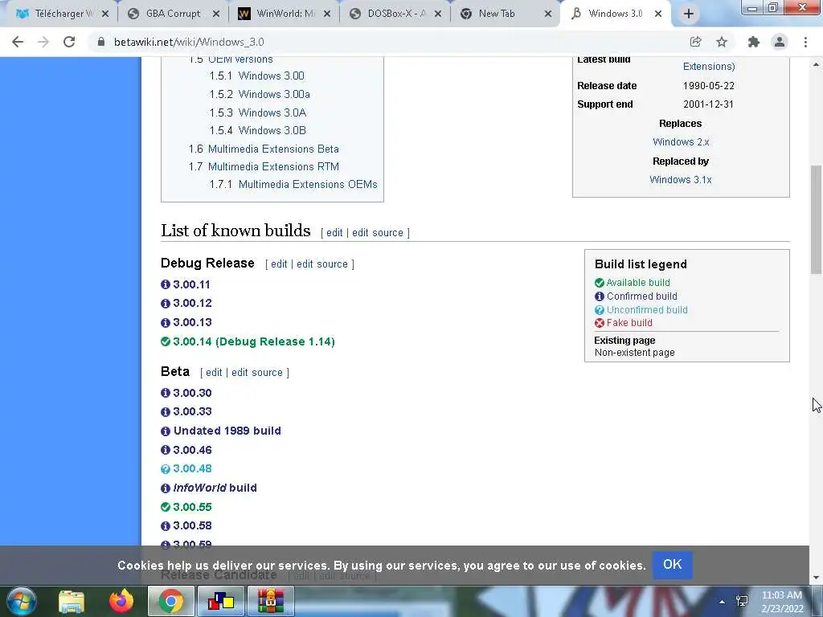Screen dimensions: 823x617
Task: Reload the betawiki page
Action: (69, 42)
